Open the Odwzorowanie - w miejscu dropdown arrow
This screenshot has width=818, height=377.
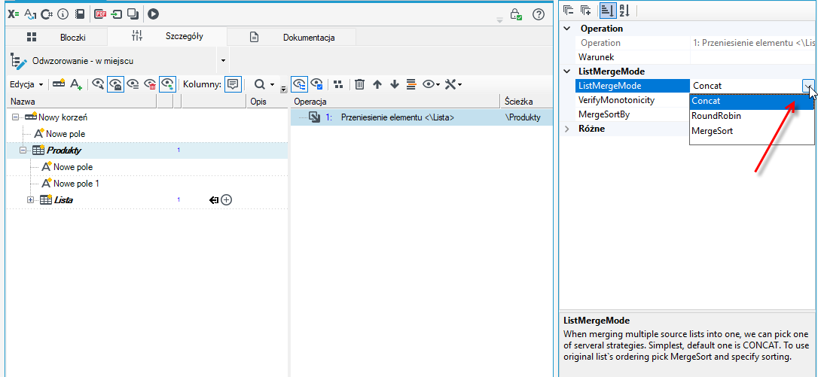click(223, 61)
